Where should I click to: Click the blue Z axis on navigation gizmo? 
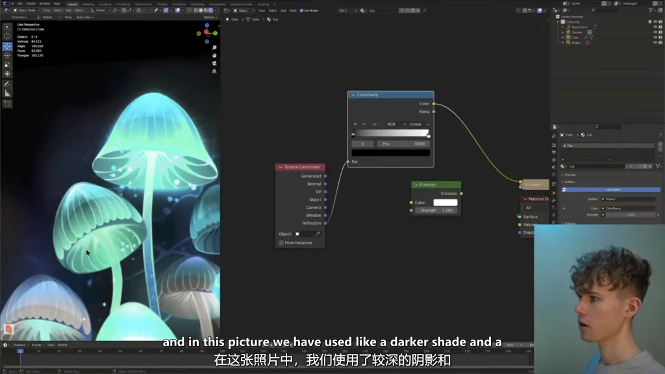point(207,25)
